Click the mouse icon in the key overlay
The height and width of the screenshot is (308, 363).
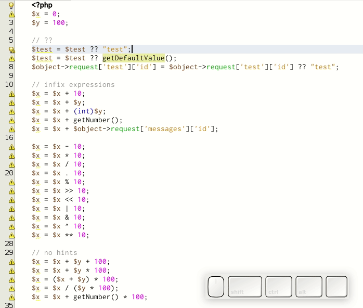click(x=216, y=287)
